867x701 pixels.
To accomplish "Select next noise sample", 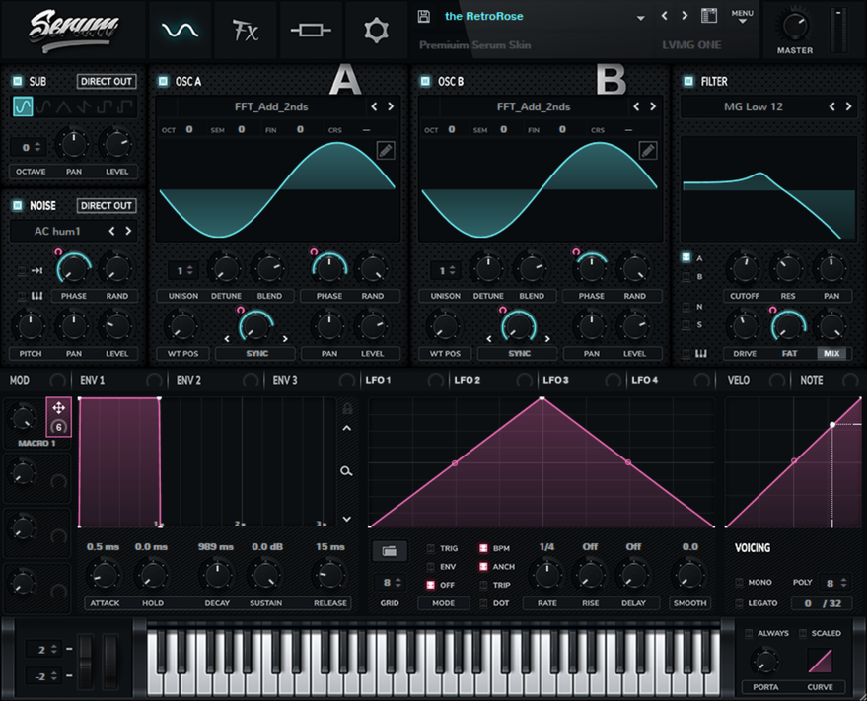I will click(129, 231).
